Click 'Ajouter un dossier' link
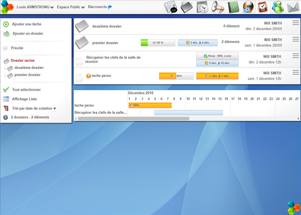 pos(28,34)
